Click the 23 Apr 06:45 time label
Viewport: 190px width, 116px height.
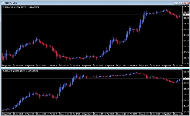(87, 66)
